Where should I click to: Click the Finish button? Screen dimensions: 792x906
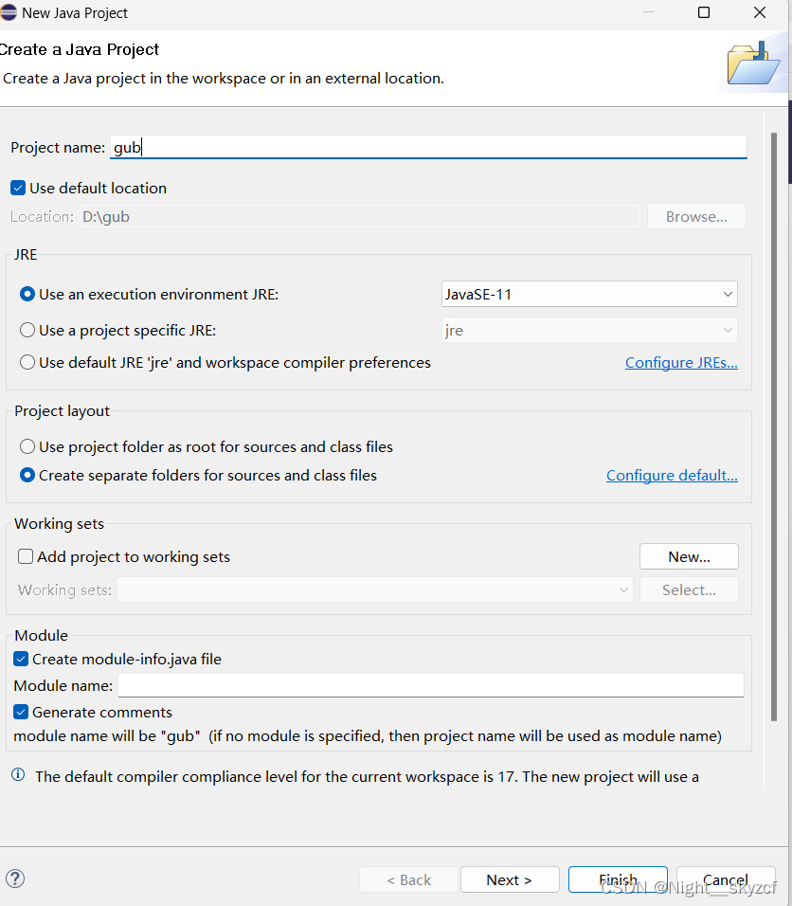coord(618,879)
